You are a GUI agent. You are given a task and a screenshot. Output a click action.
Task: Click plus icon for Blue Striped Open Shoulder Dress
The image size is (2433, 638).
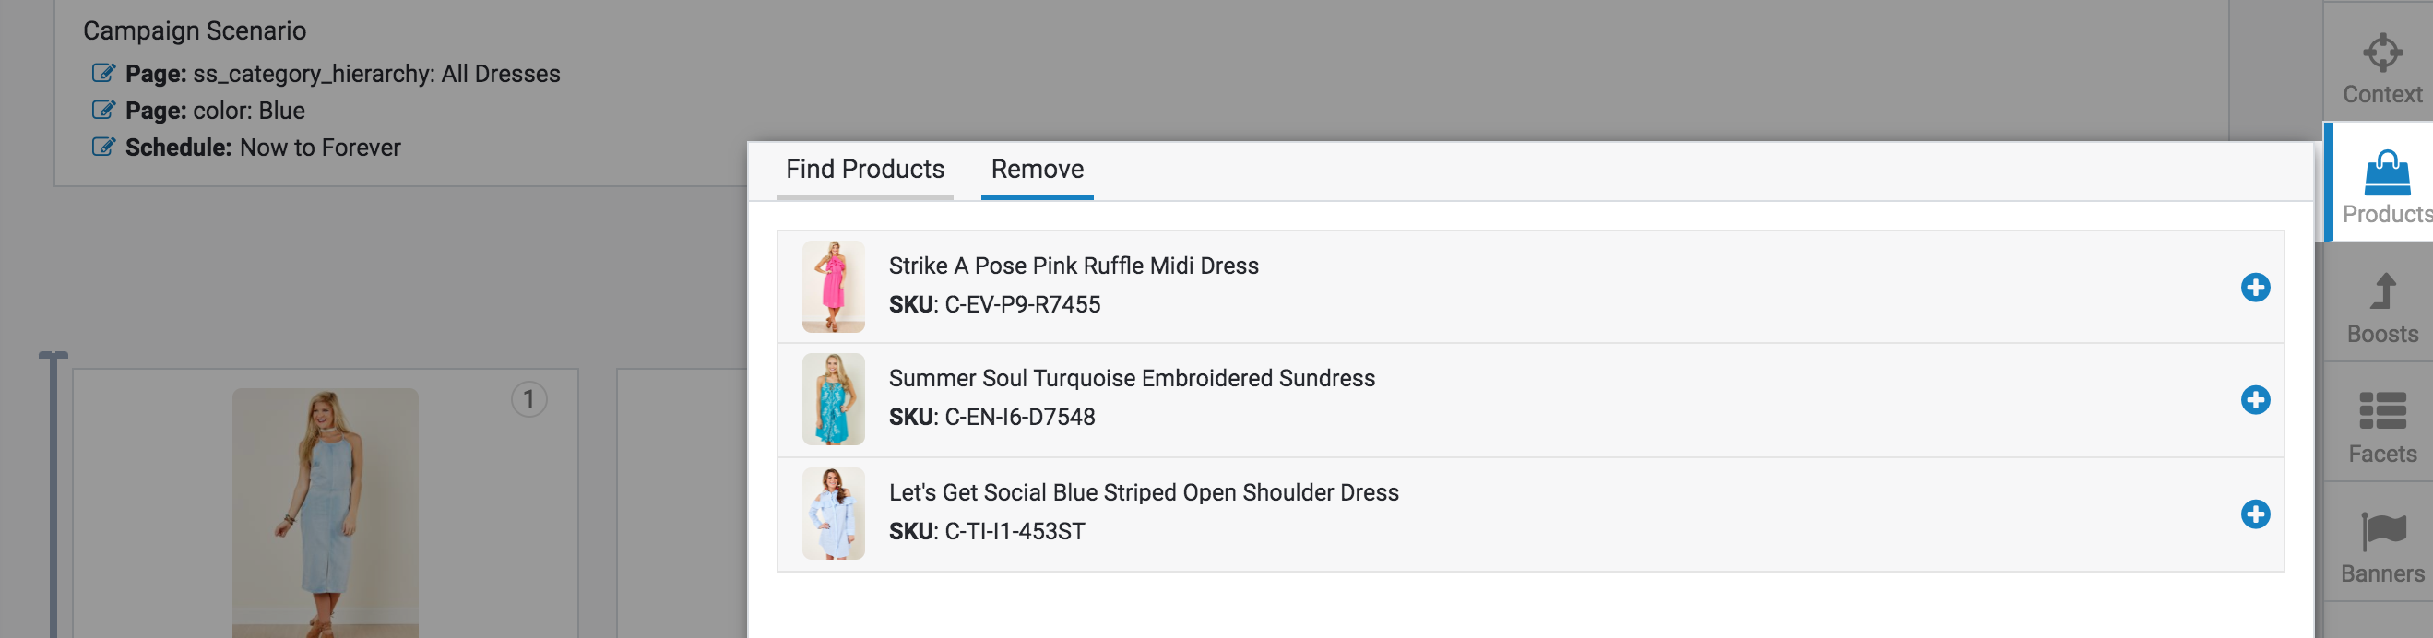(2254, 514)
